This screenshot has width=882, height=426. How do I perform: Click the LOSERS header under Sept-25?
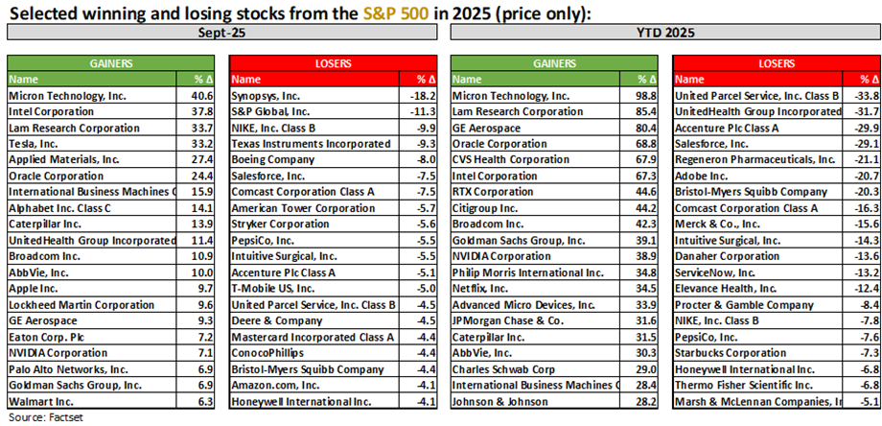click(x=334, y=63)
